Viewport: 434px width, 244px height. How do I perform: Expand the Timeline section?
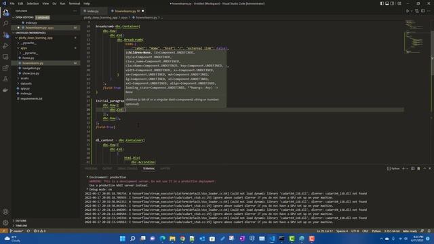tap(45, 226)
